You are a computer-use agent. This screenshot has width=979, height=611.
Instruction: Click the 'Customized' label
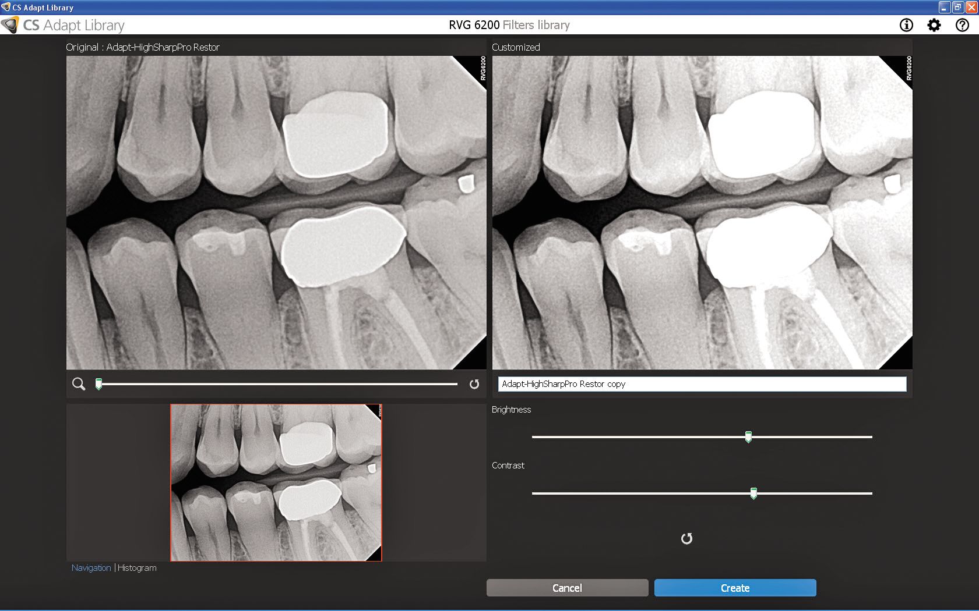516,47
